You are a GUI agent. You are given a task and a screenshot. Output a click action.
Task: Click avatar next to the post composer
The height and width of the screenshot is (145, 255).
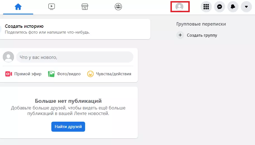[8, 57]
